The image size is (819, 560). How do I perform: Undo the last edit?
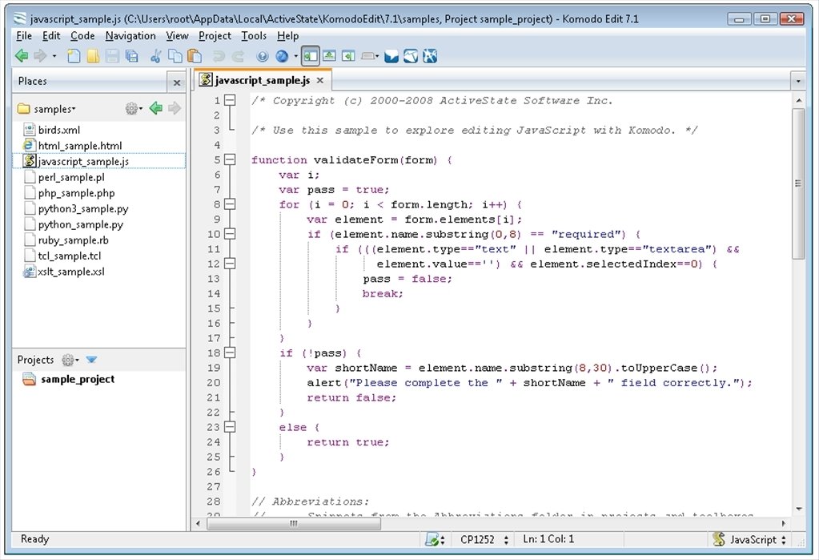tap(219, 56)
